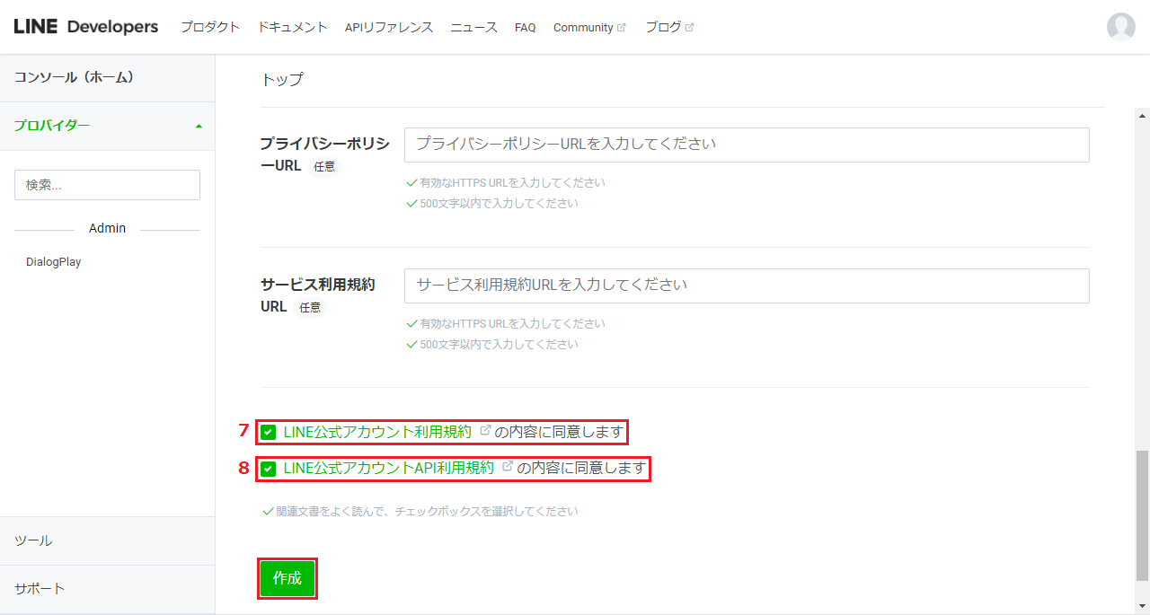Open LINE公式アカウントAPI利用規約 link
1150x615 pixels.
pyautogui.click(x=388, y=468)
